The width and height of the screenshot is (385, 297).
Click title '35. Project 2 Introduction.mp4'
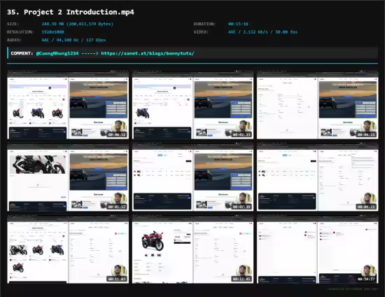point(71,12)
